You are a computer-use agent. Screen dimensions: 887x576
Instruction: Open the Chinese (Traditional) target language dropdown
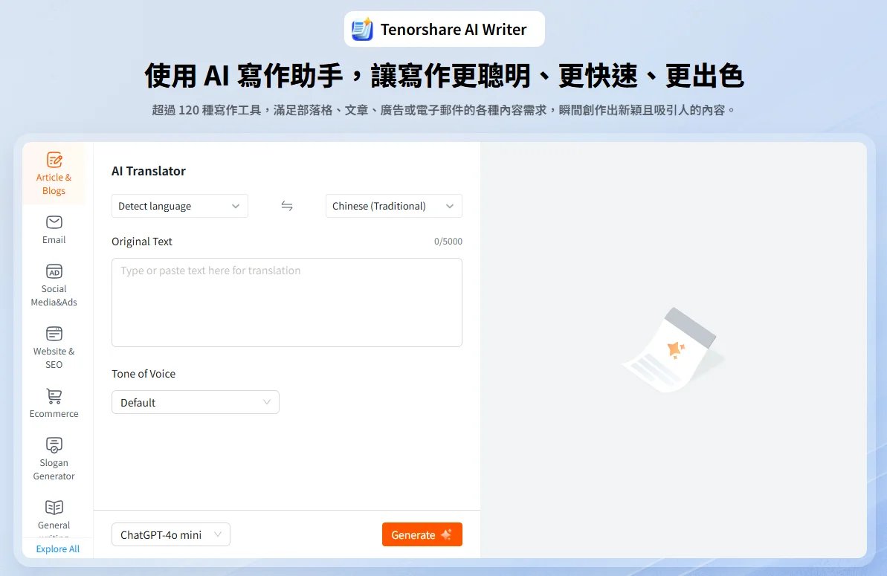393,206
